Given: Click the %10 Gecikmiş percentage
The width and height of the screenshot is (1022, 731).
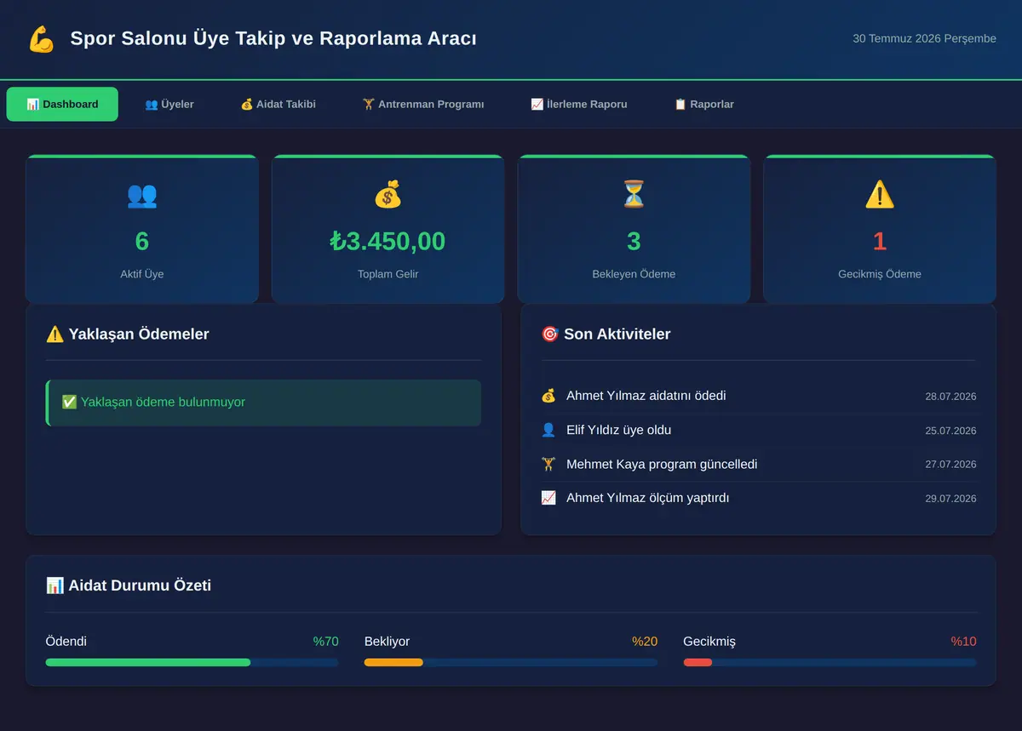Looking at the screenshot, I should pyautogui.click(x=964, y=642).
